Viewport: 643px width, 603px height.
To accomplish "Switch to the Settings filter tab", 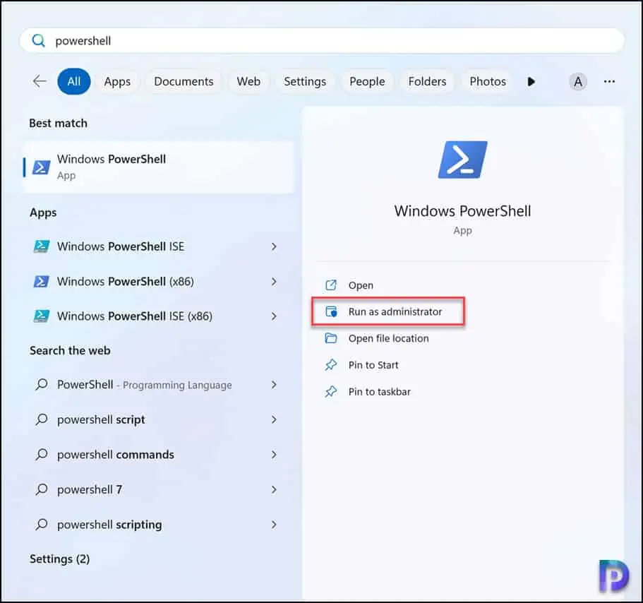I will click(x=305, y=82).
